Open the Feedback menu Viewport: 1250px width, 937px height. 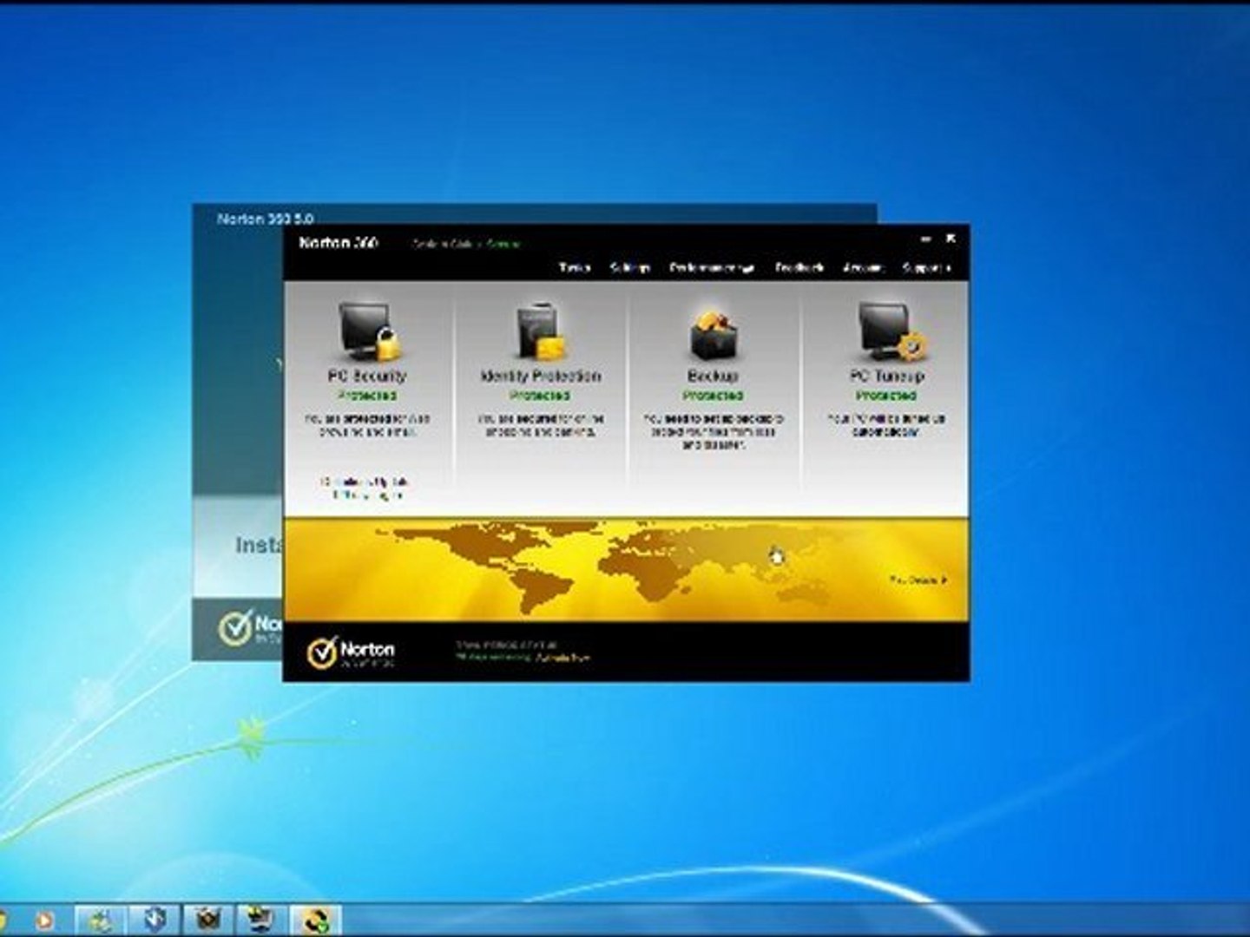[799, 267]
